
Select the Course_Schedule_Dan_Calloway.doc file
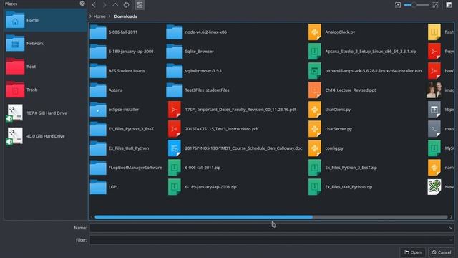click(x=235, y=148)
